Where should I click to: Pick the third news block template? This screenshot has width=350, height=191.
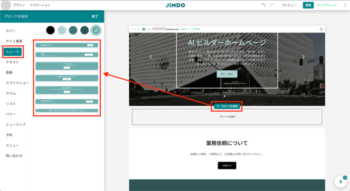pyautogui.click(x=66, y=66)
